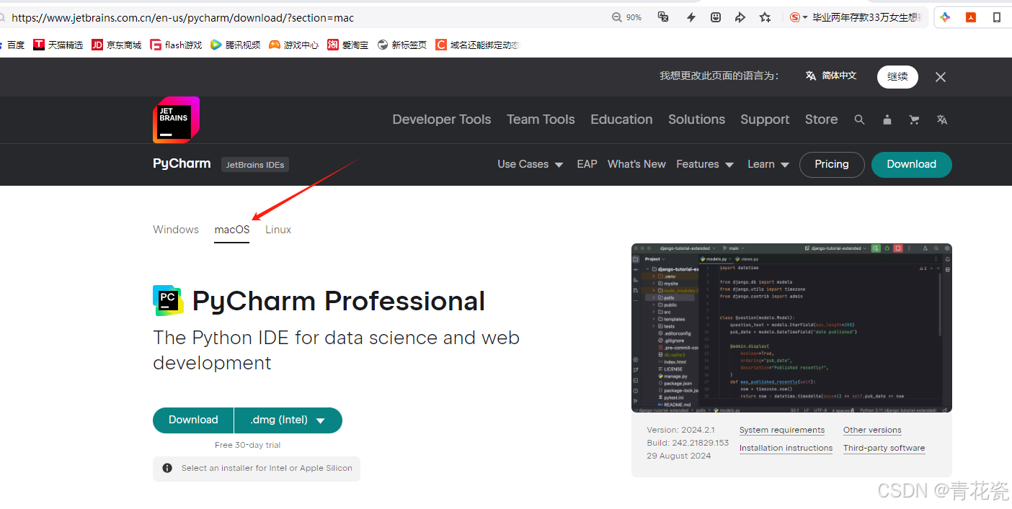
Task: Click the language translate icon in JetBrains header
Action: 941,120
